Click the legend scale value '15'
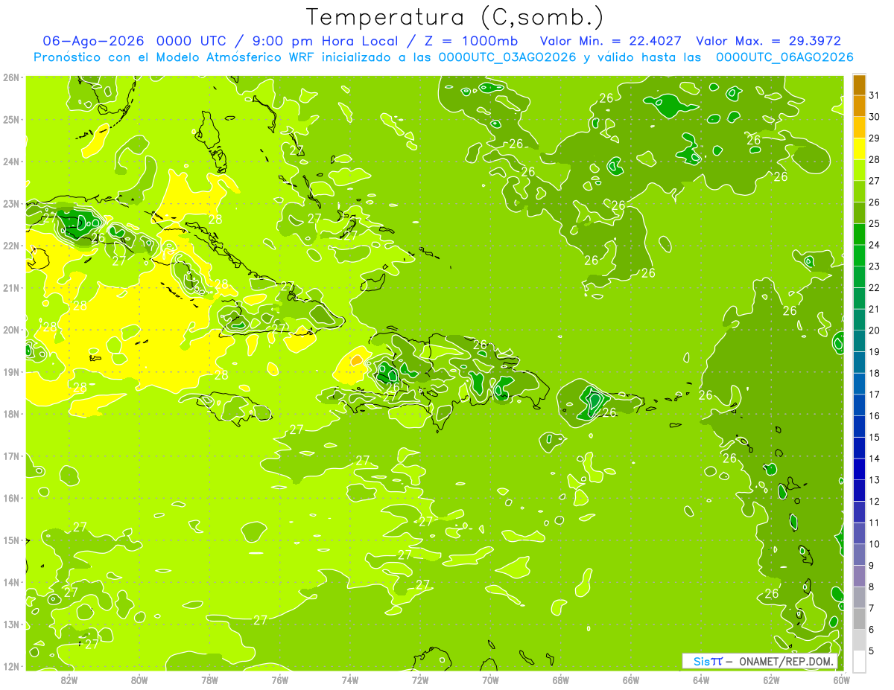The height and width of the screenshot is (690, 894). 874,437
